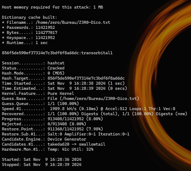
Task: Click the Time.Started line
Action: (x=63, y=83)
